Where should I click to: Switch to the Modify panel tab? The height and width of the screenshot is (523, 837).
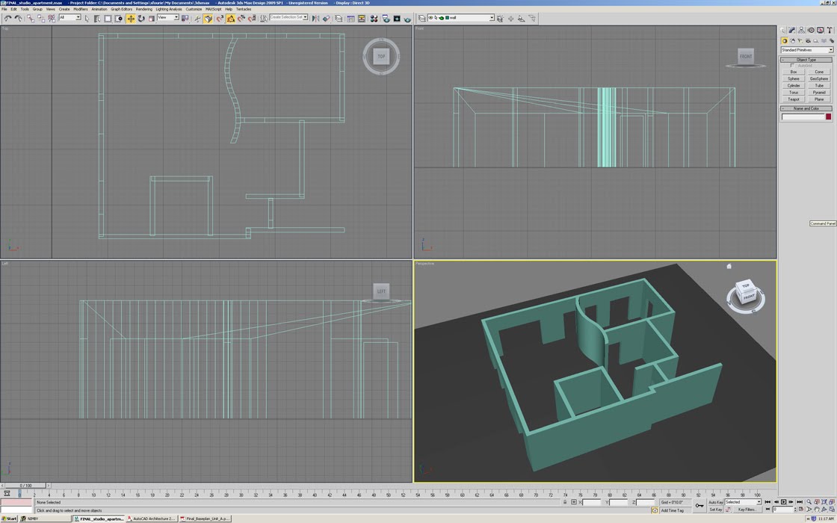(792, 30)
